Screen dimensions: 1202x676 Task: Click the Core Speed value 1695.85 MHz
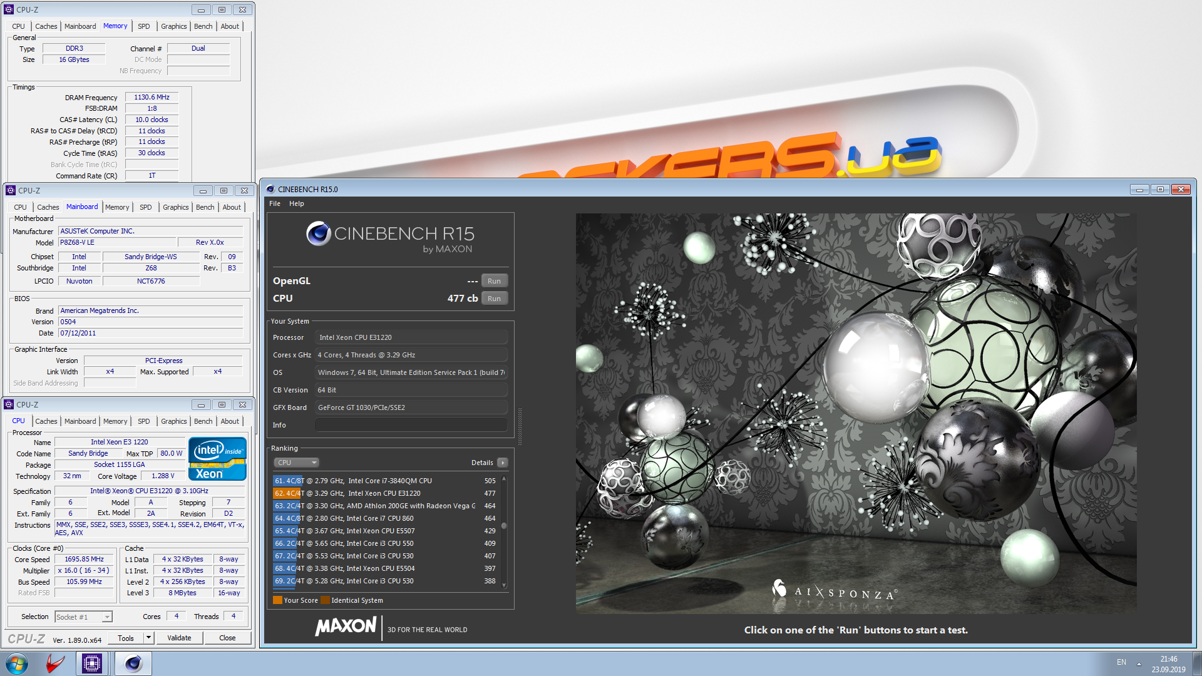84,559
